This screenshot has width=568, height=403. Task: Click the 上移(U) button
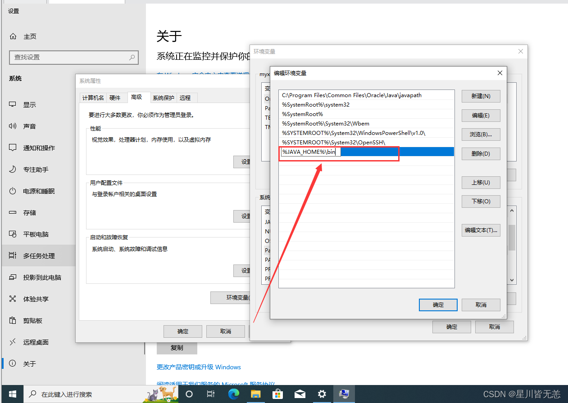pyautogui.click(x=481, y=182)
